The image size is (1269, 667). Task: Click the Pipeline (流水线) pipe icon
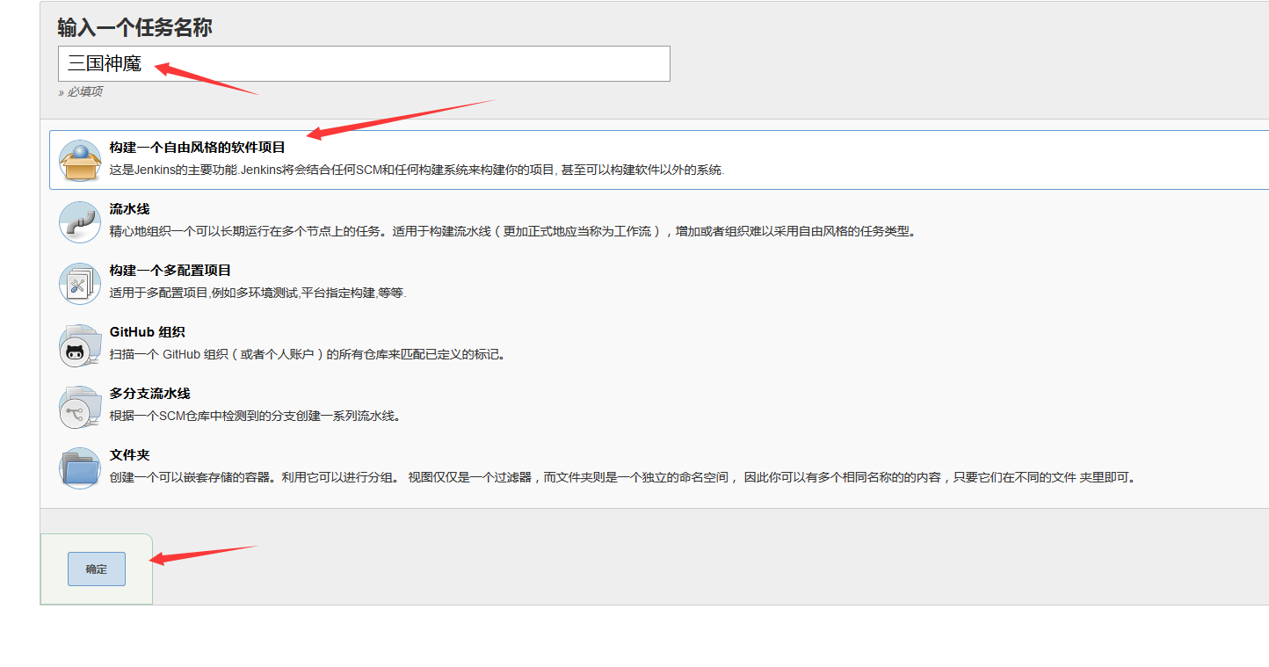pos(80,221)
